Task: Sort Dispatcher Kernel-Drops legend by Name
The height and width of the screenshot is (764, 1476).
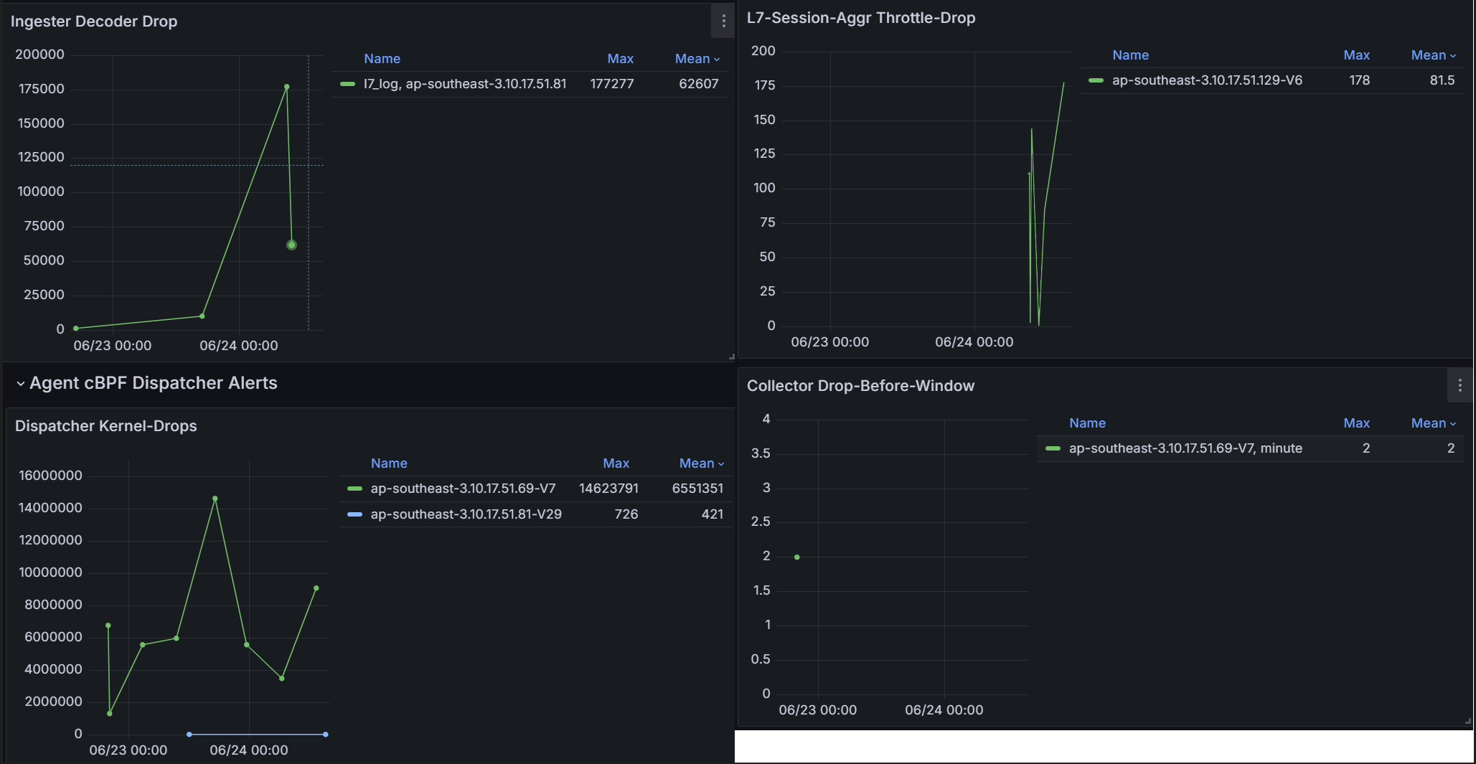Action: click(389, 463)
